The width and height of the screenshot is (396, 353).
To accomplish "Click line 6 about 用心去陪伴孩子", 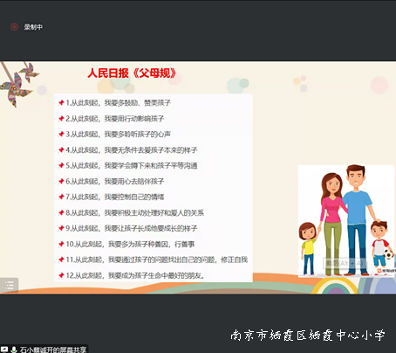I will (x=115, y=182).
